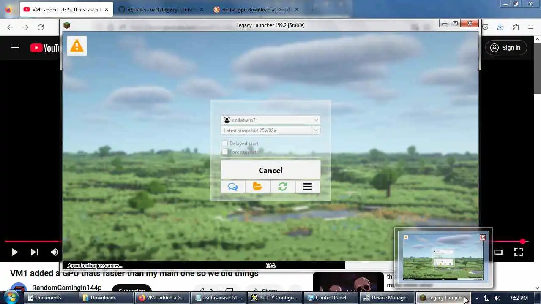Skip to next YouTube video
This screenshot has height=304, width=541.
35,252
